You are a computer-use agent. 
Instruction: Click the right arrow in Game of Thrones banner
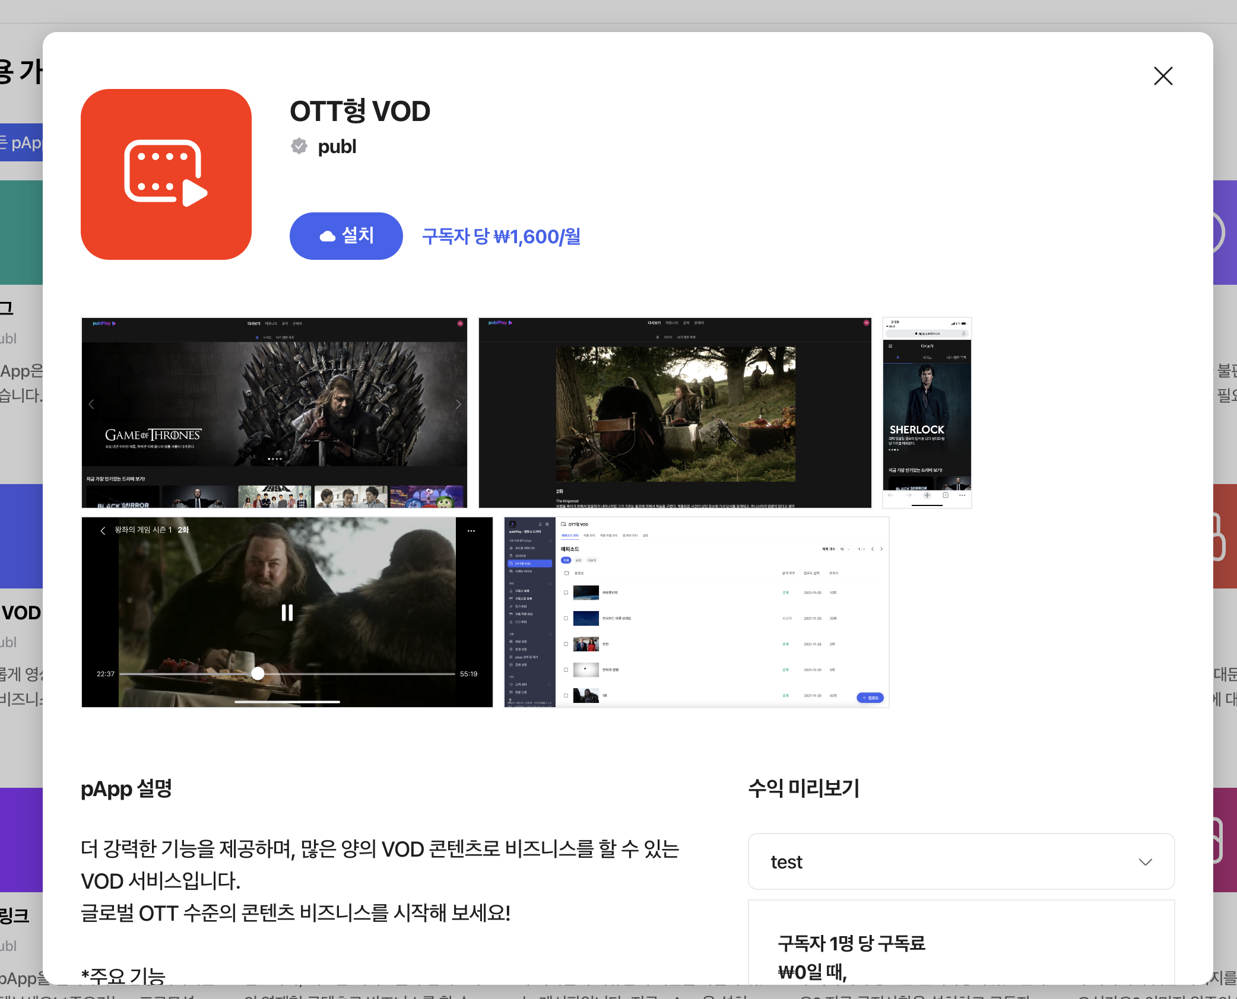(x=458, y=405)
